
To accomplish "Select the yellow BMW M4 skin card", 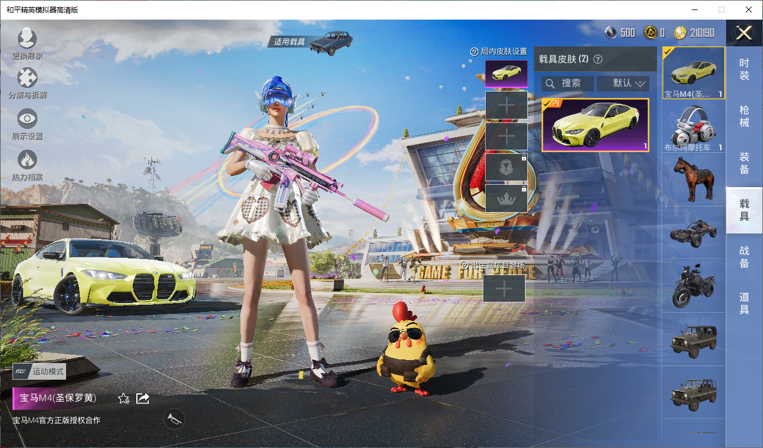I will point(595,125).
